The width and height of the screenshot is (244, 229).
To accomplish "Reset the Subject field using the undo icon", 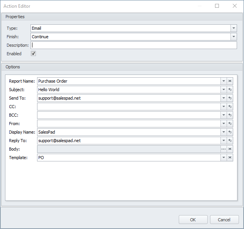I will coord(230,90).
